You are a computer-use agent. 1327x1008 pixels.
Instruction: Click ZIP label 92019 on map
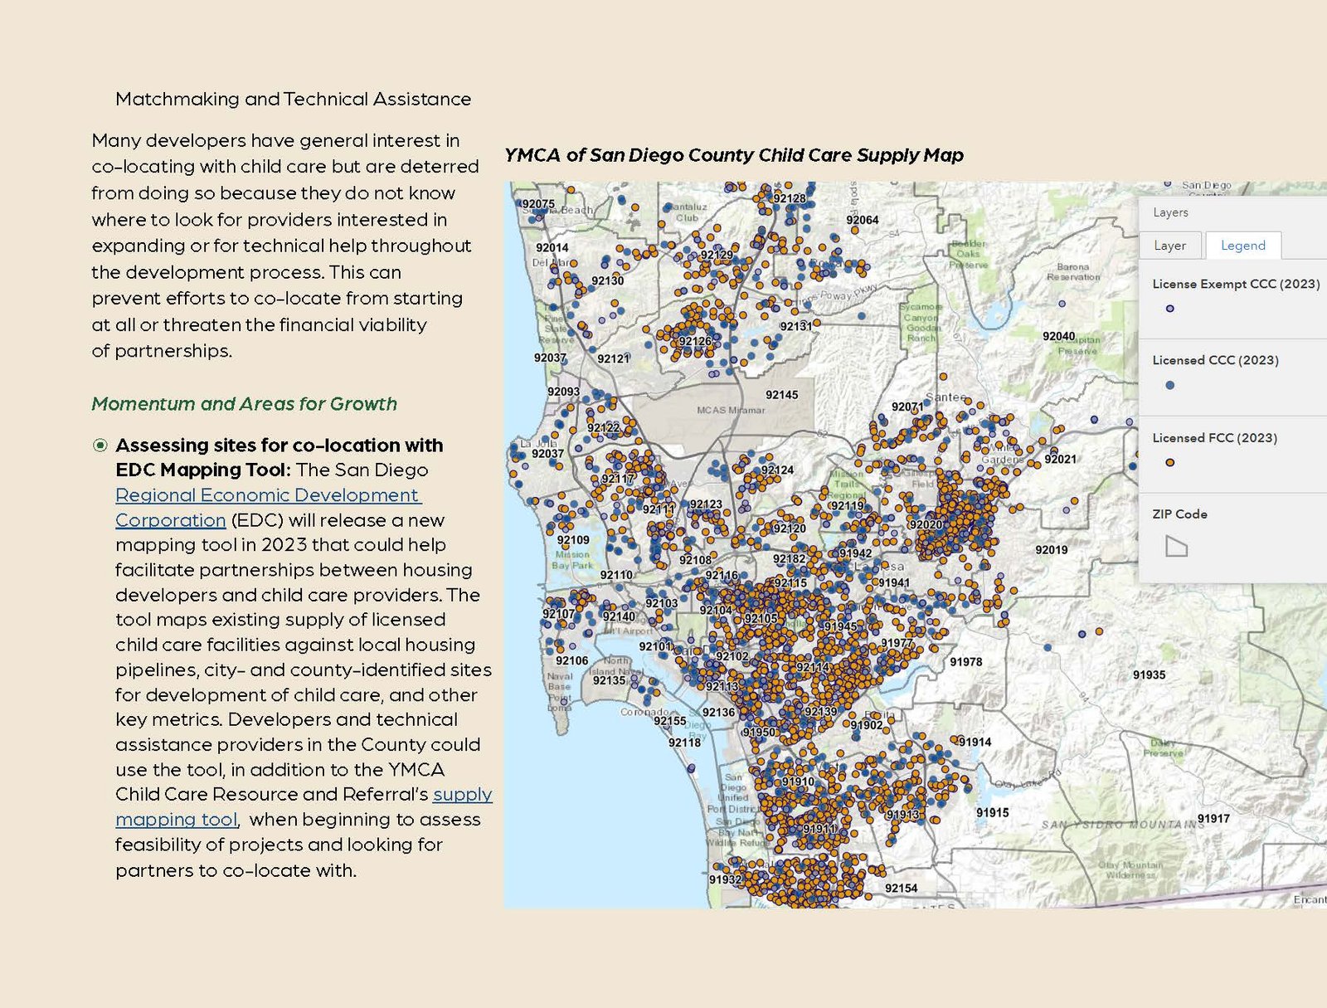click(1051, 550)
